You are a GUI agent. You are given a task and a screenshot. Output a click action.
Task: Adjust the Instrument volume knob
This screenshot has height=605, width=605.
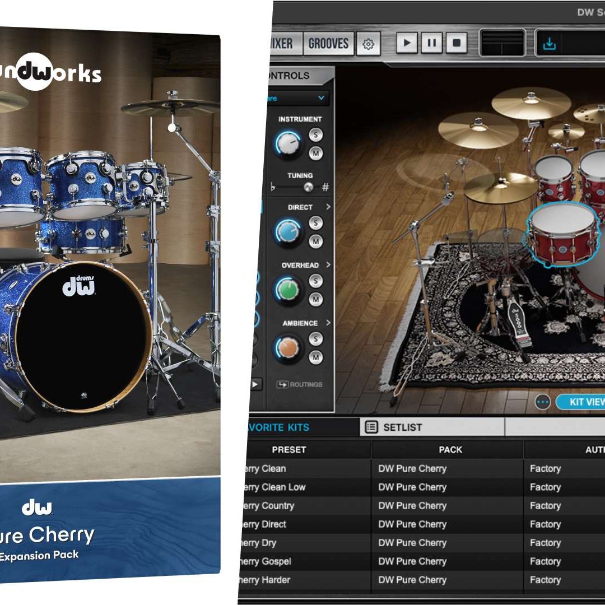[x=288, y=145]
